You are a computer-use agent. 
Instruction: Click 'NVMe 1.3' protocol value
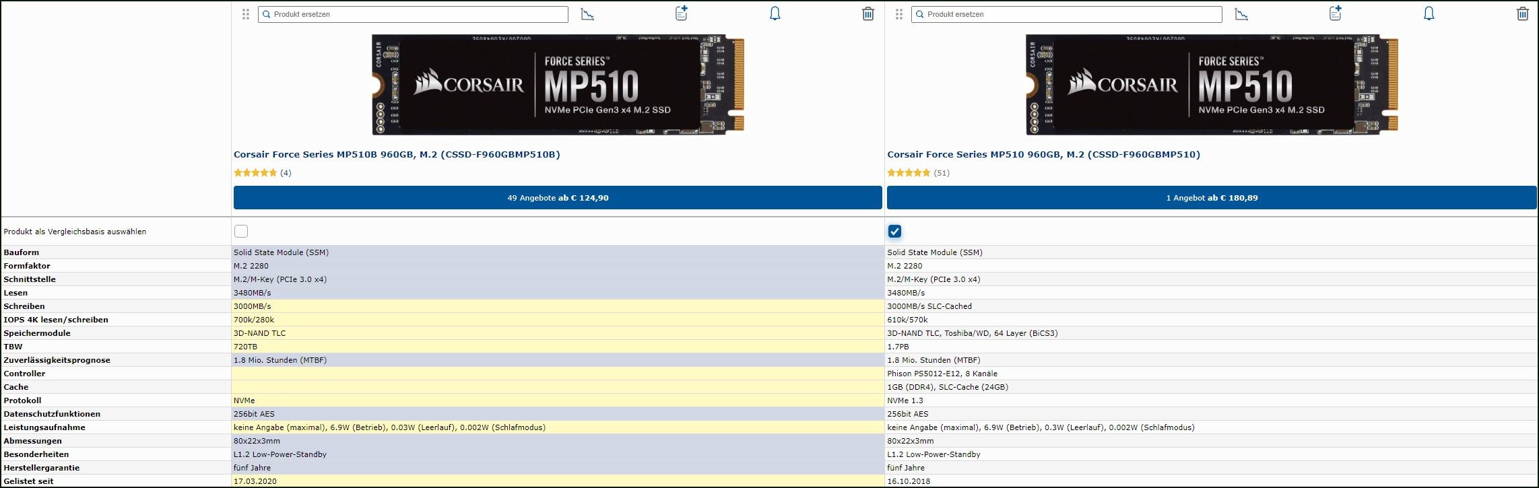click(x=905, y=400)
